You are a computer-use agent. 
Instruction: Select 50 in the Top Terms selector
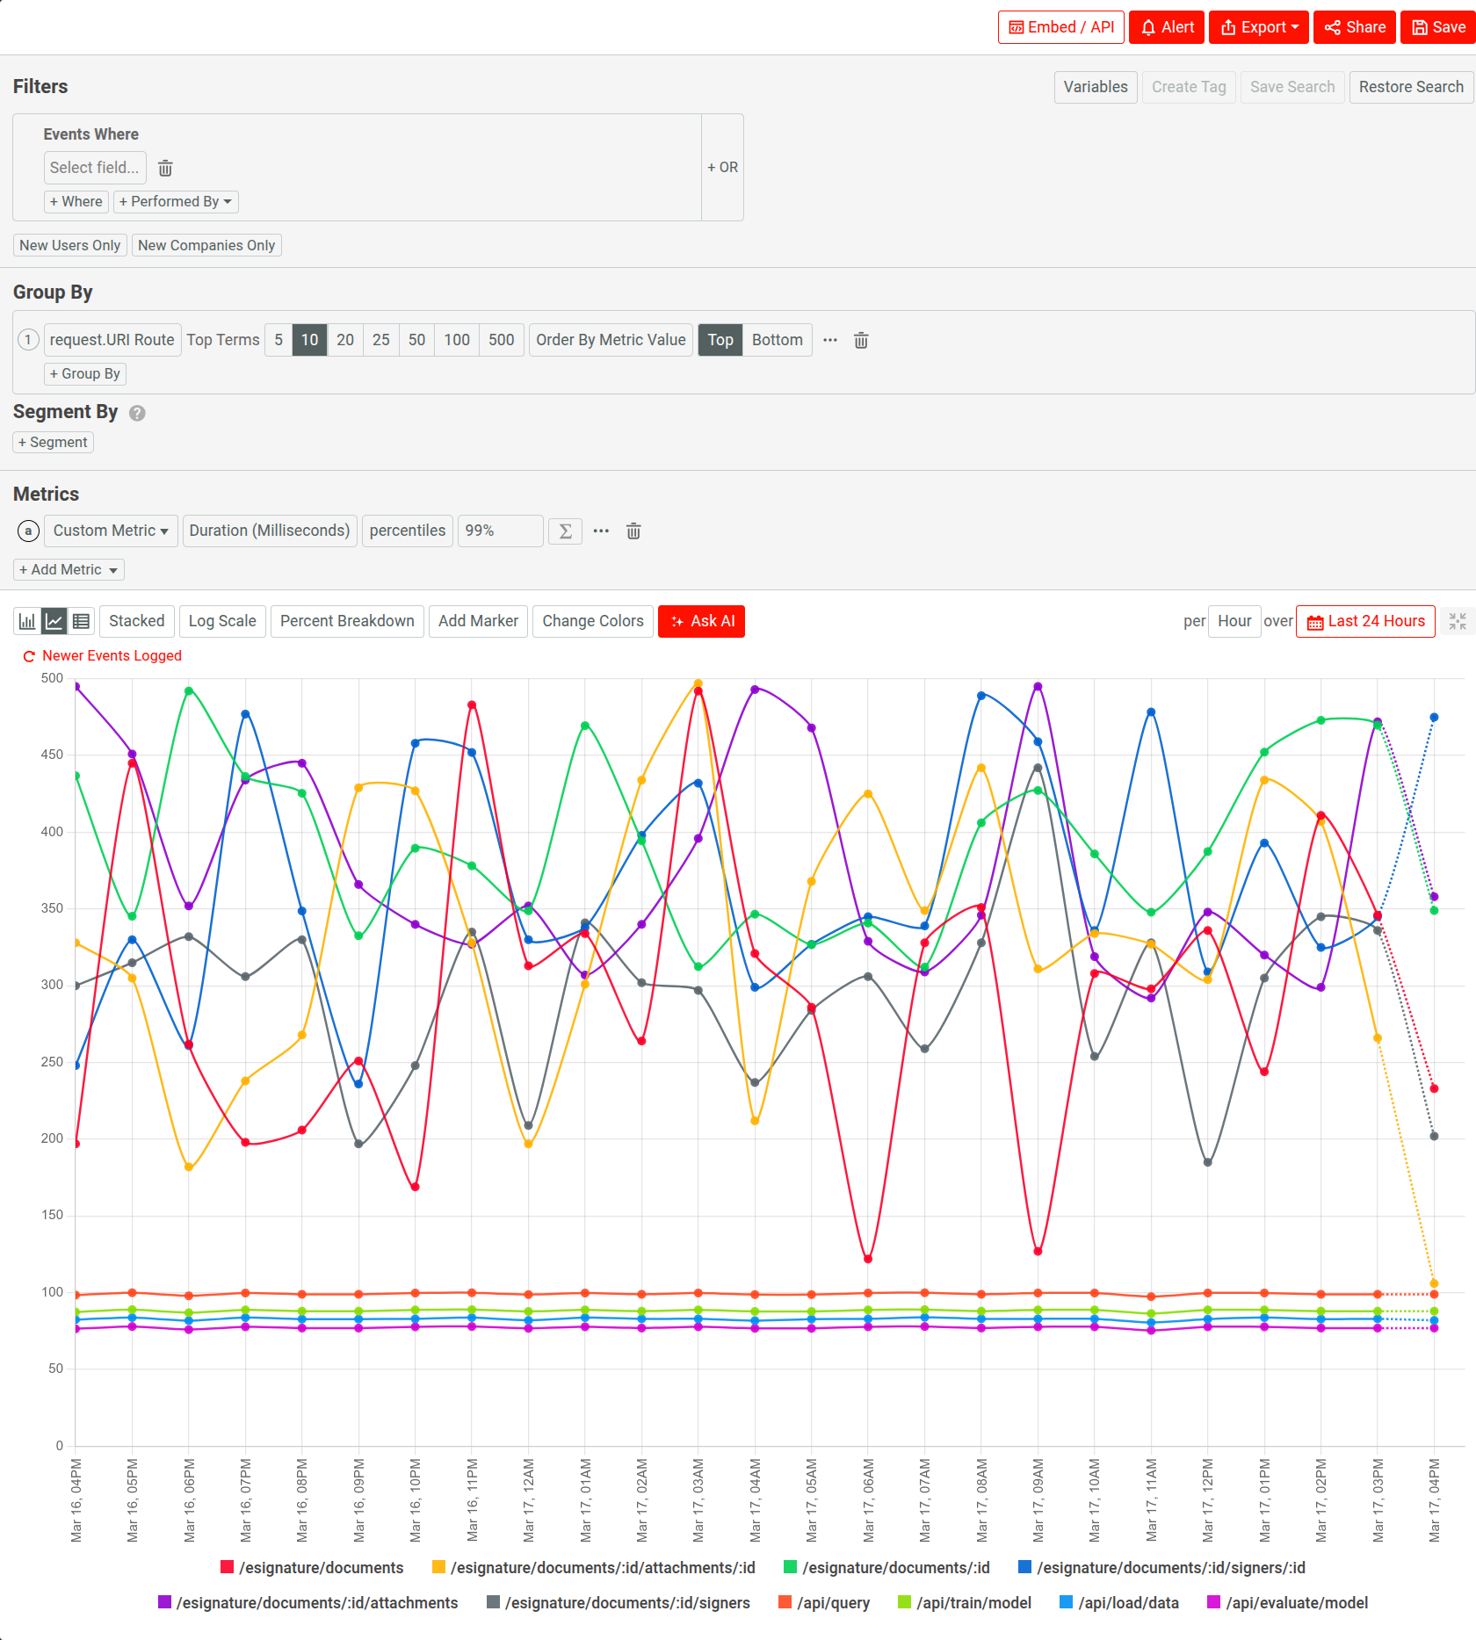point(416,340)
